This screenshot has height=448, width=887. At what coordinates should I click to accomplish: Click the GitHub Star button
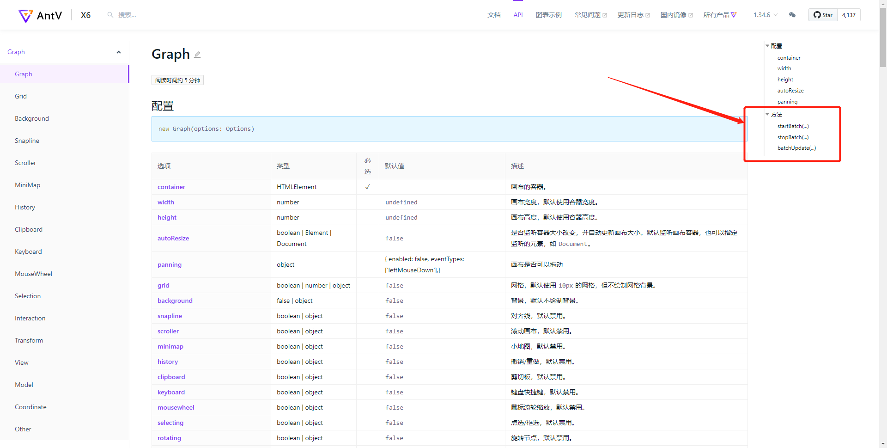pyautogui.click(x=823, y=15)
